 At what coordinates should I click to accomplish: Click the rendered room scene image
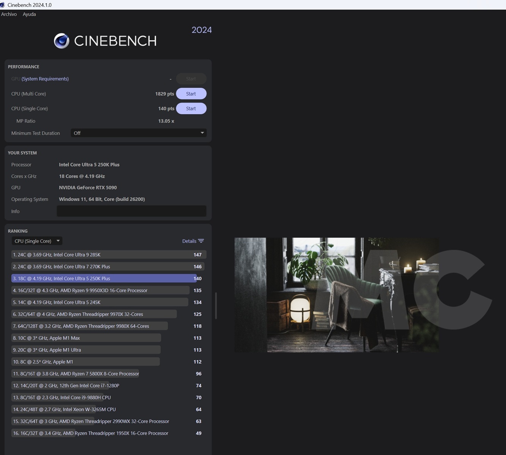pyautogui.click(x=336, y=295)
